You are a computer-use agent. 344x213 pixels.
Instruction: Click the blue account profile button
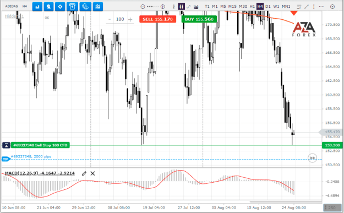click(48, 7)
